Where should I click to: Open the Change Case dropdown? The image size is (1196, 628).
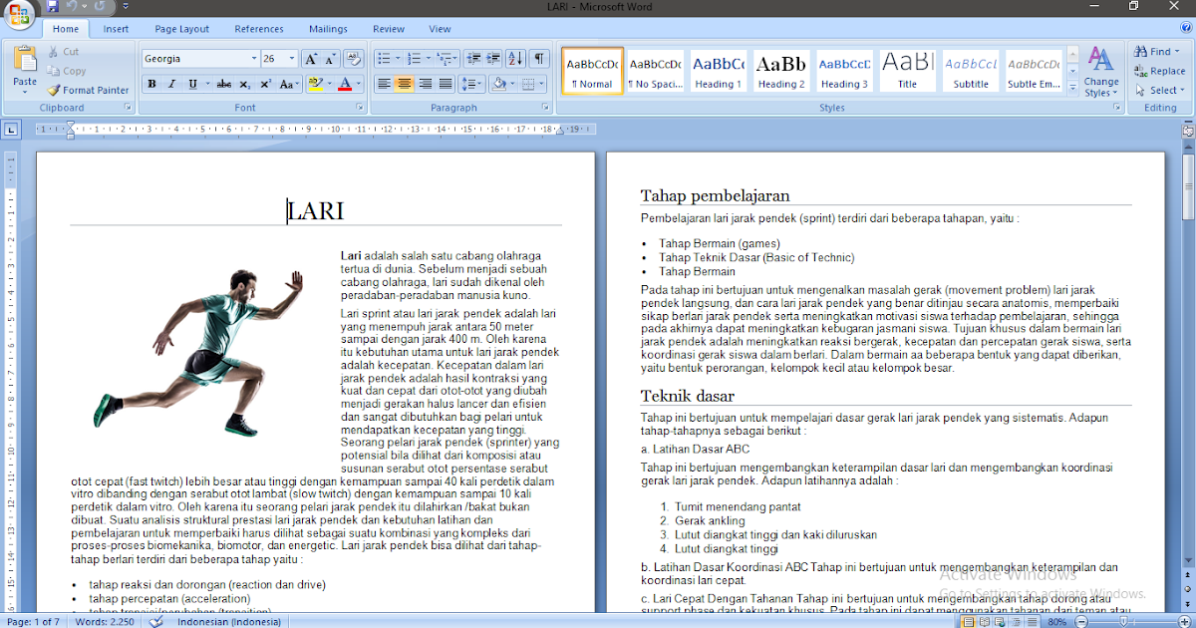(x=290, y=84)
